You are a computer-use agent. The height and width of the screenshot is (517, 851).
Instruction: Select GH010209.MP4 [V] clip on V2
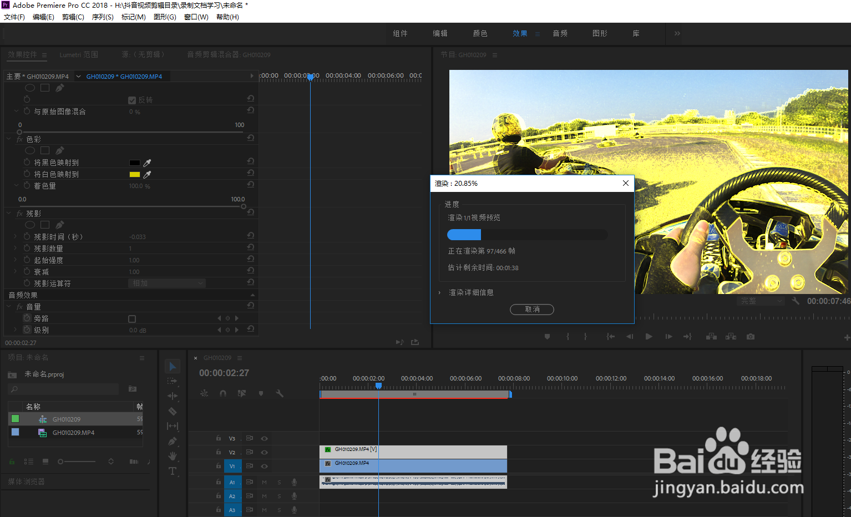(413, 452)
